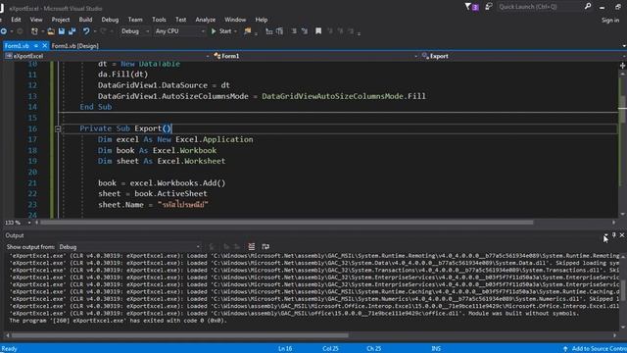Viewport: 627px width, 353px height.
Task: Undo the last edit with Undo icon
Action: [86, 31]
